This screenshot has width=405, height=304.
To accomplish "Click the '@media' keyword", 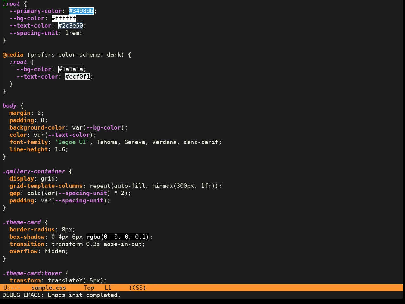I will click(13, 55).
